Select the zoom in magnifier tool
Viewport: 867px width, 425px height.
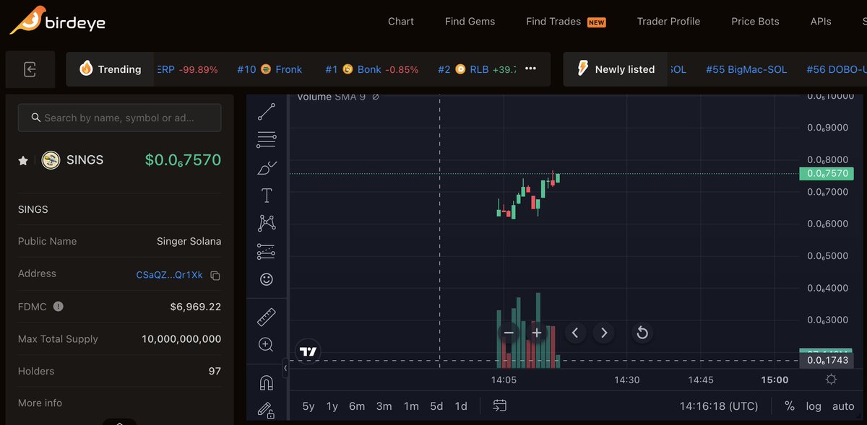pos(266,344)
